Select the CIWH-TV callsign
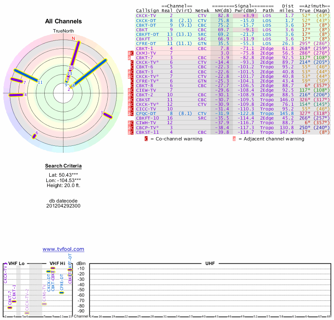The image size is (334, 320). coord(146,123)
